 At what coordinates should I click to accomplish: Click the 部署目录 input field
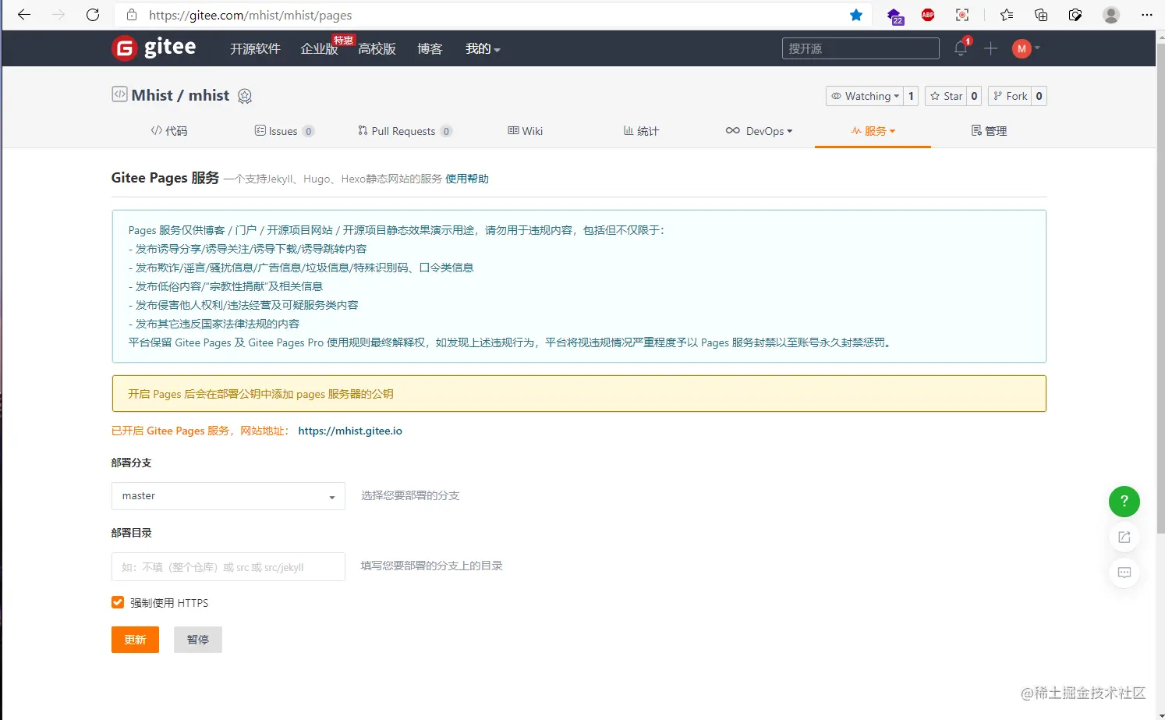tap(228, 566)
